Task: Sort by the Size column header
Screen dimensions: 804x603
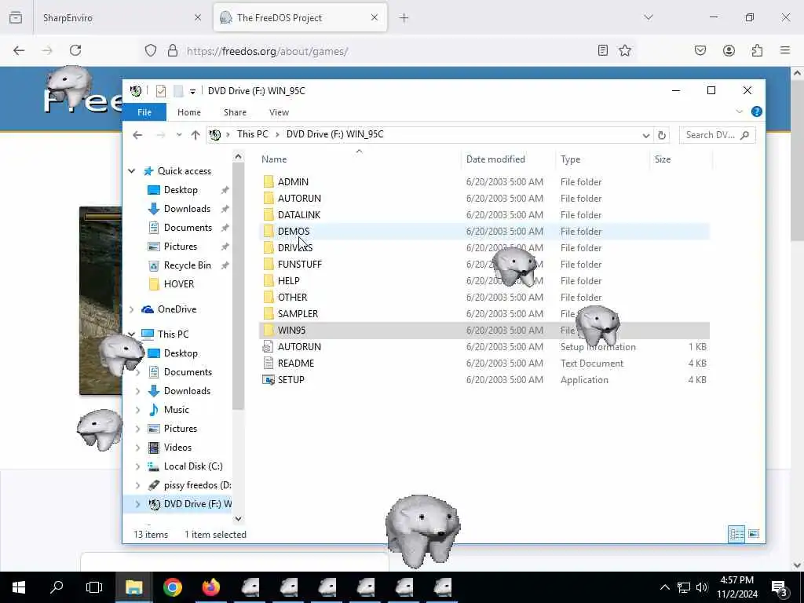Action: (682, 159)
